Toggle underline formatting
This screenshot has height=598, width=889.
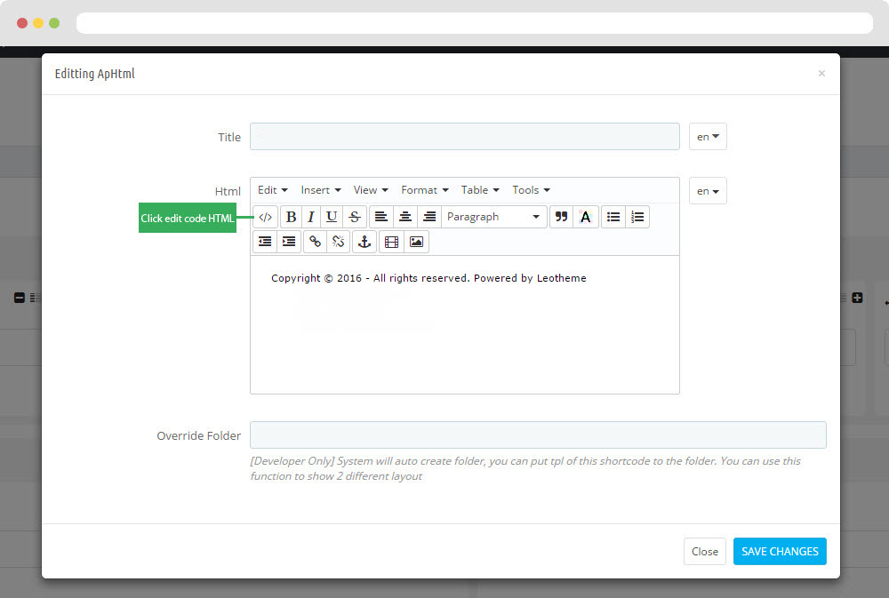point(332,217)
